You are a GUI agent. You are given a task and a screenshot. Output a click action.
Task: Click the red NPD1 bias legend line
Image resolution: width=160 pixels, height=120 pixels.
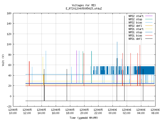pos(149,35)
